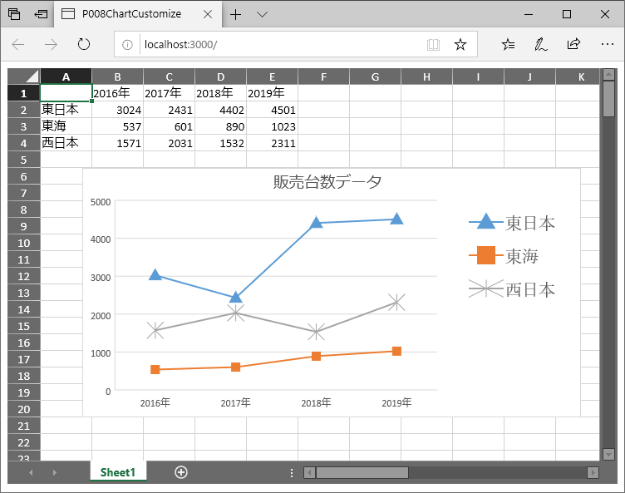Select column F header
Viewport: 625px width, 493px height.
tap(323, 76)
